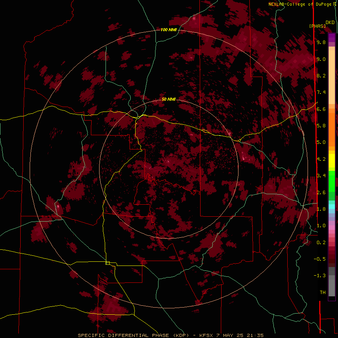Click the peach segment of the color bar
Screen dimensions: 338x338
[332, 75]
